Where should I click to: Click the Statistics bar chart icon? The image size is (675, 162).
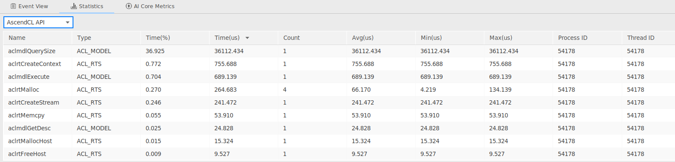74,6
